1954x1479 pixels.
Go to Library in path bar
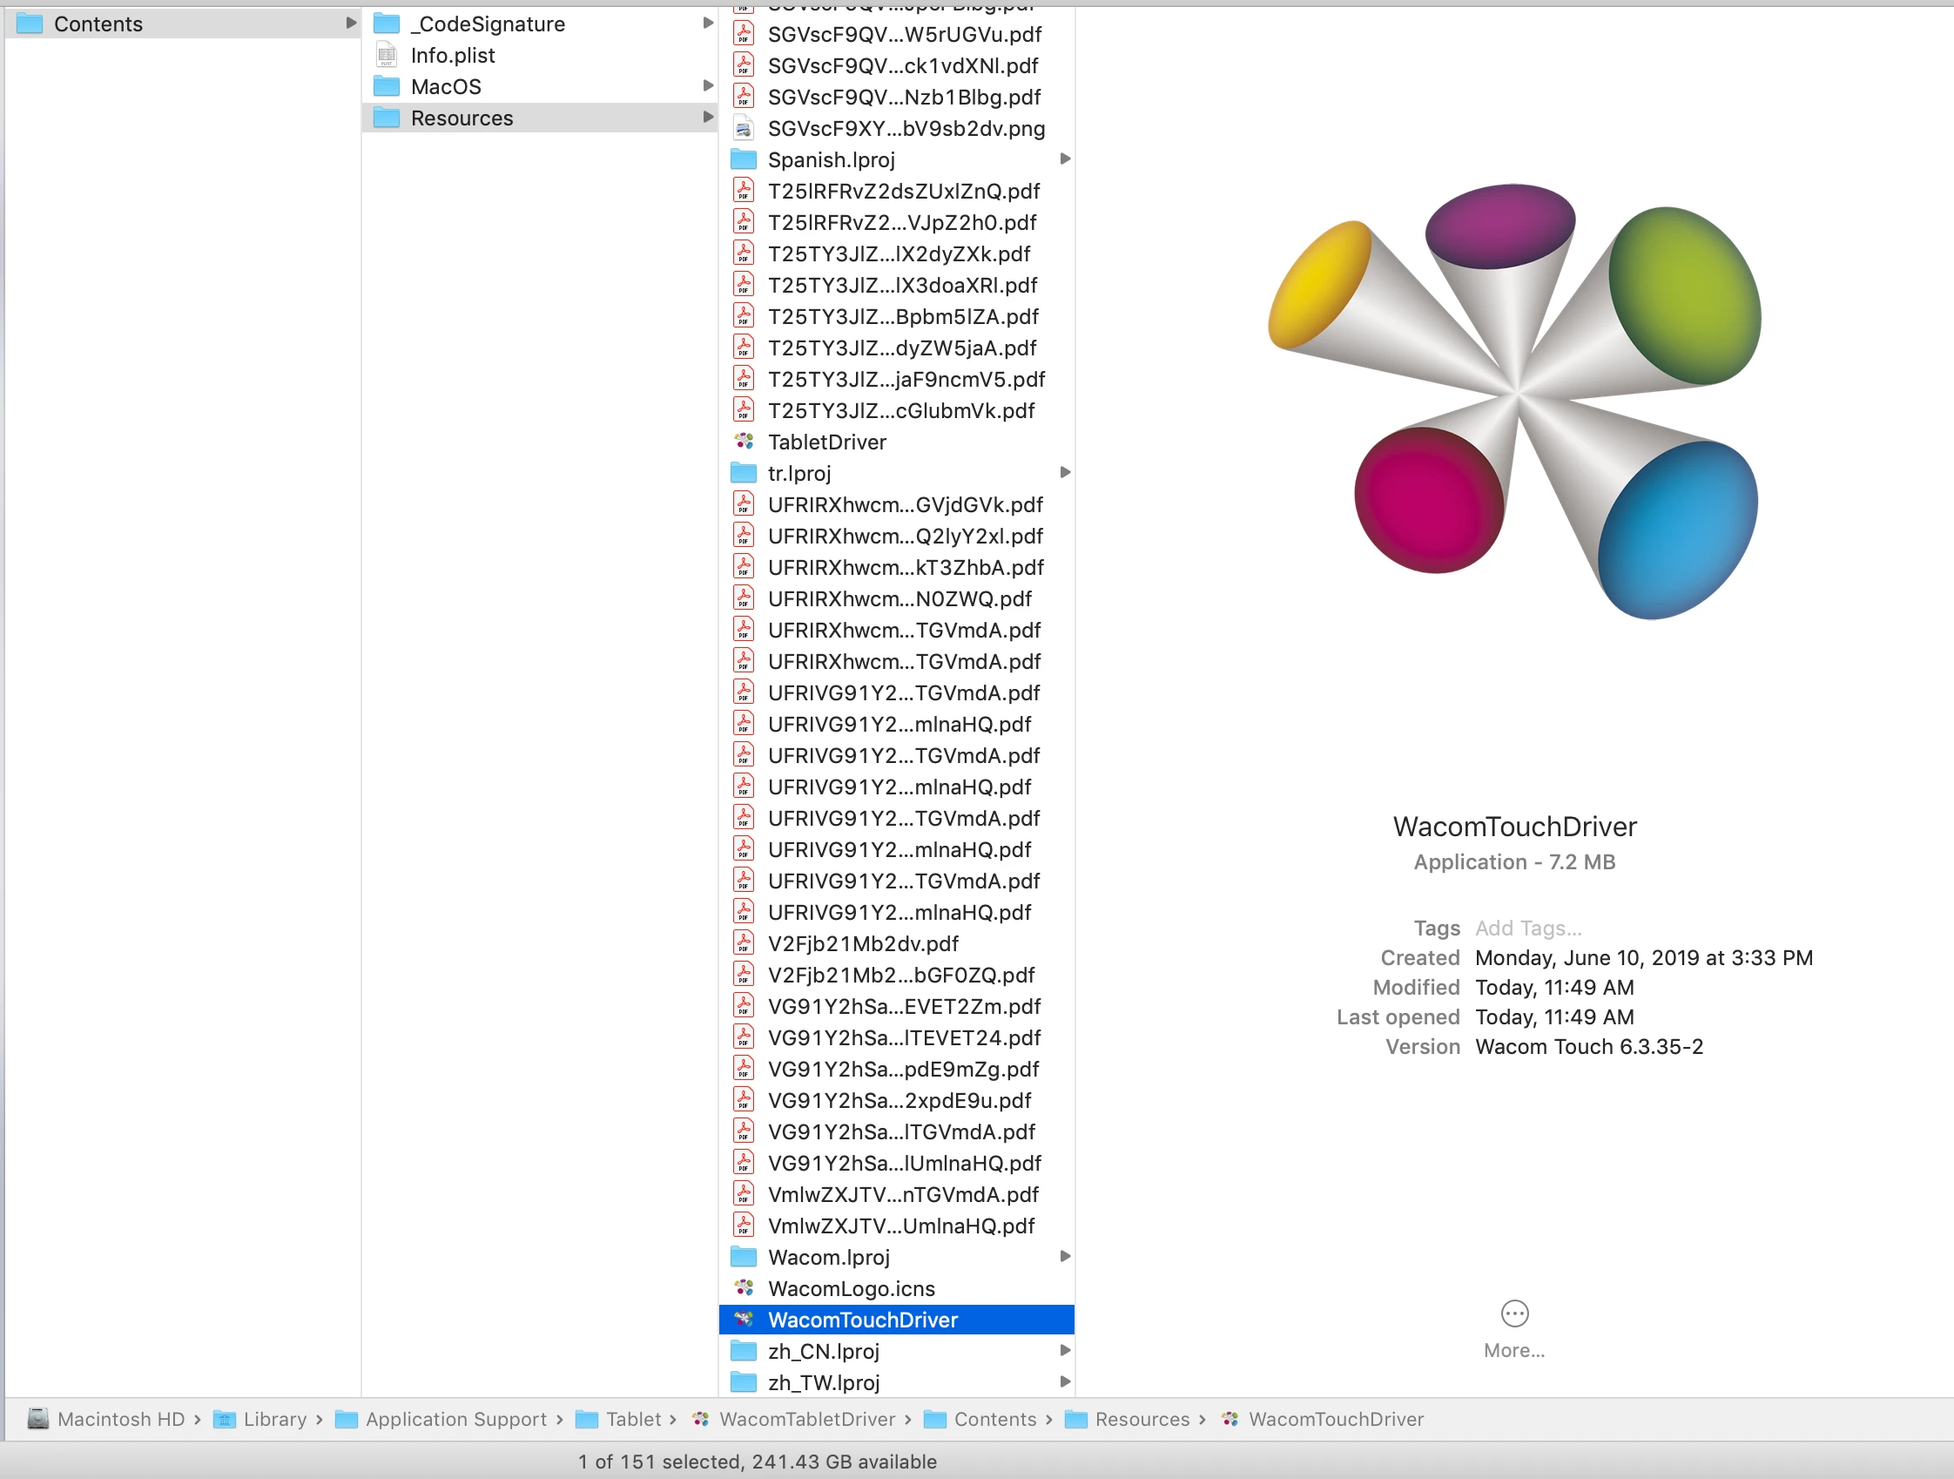point(274,1419)
